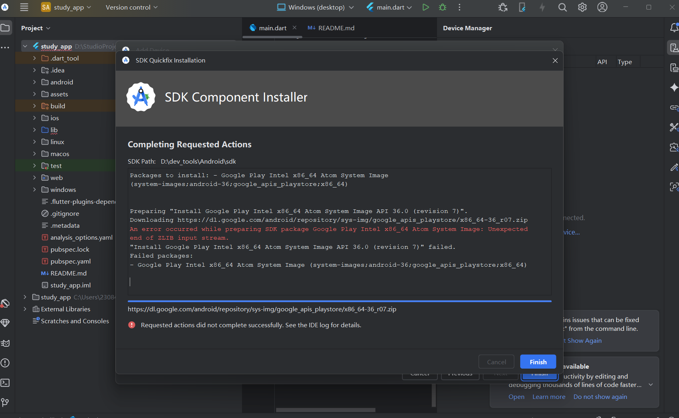This screenshot has height=418, width=679.
Task: Click the SDK download progress bar
Action: coord(339,301)
